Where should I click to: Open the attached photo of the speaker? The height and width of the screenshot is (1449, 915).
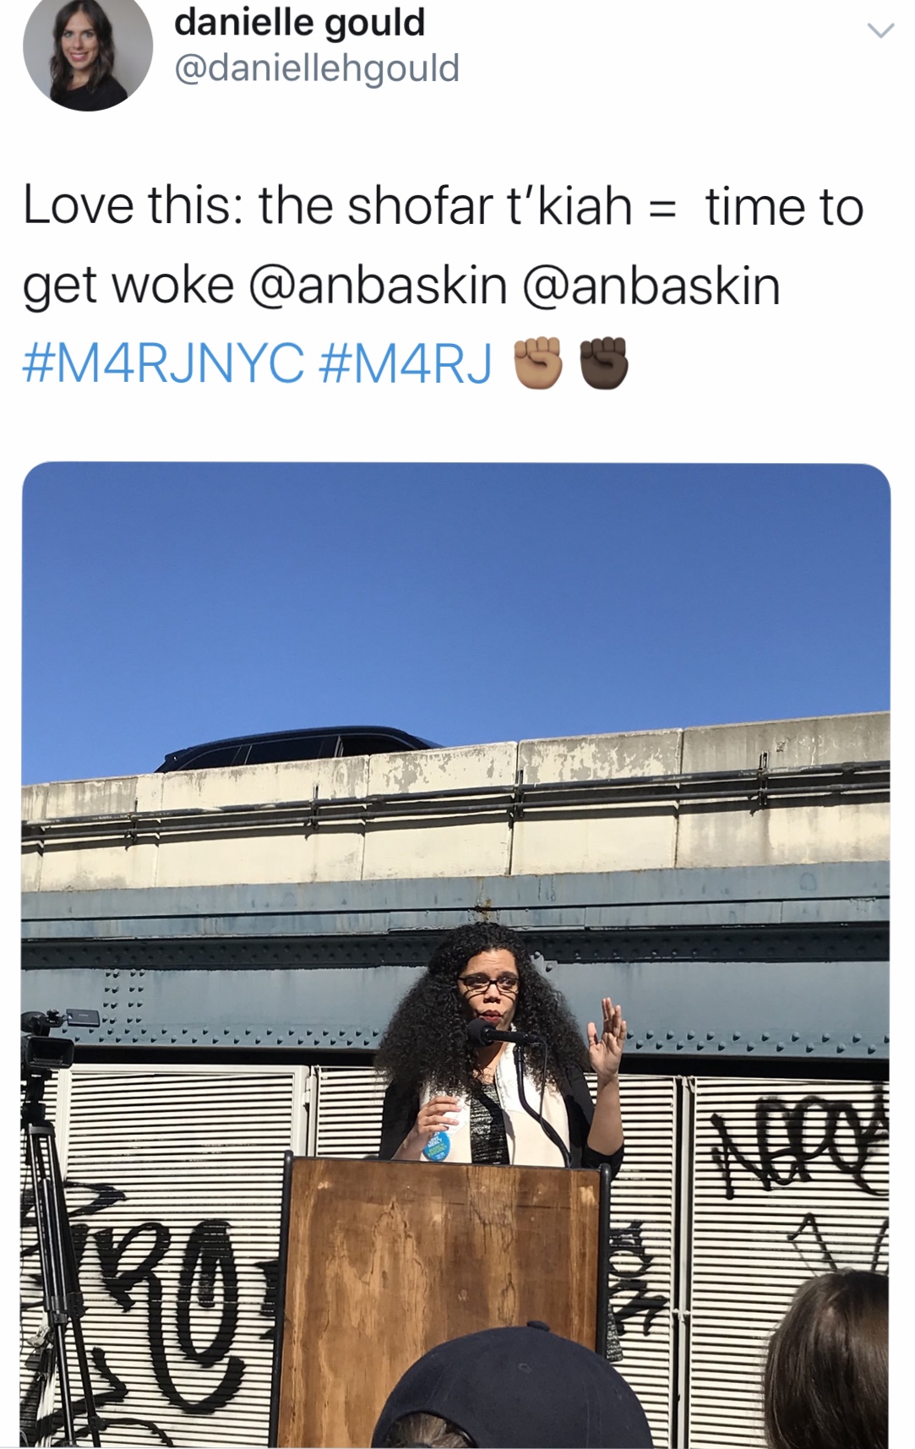pos(456,955)
